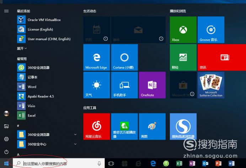Click the Power button in Start sidebar
This screenshot has width=246, height=168.
pyautogui.click(x=6, y=152)
